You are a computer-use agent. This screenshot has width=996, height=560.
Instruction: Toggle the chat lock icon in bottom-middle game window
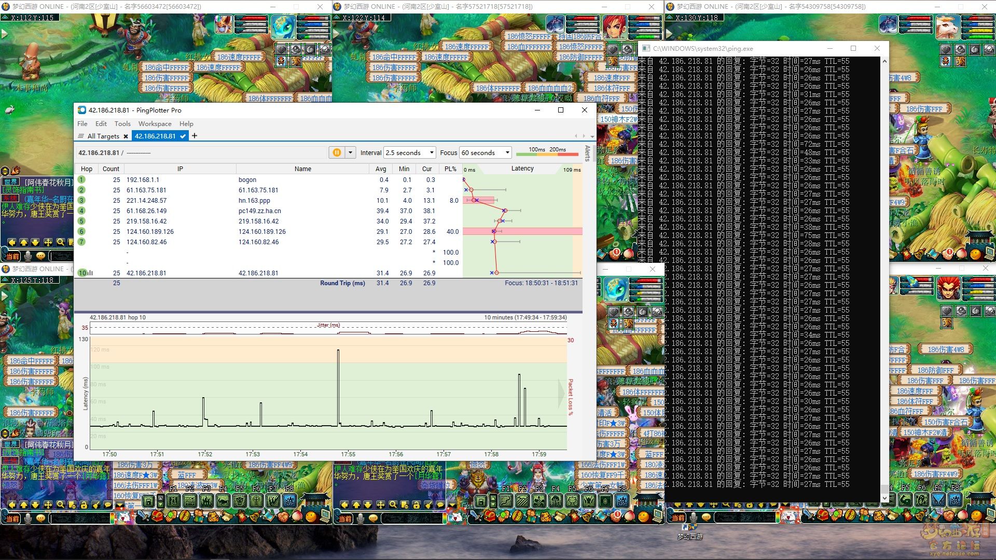coord(417,505)
